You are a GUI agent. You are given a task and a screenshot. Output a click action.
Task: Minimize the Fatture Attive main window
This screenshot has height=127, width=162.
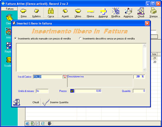pyautogui.click(x=148, y=4)
